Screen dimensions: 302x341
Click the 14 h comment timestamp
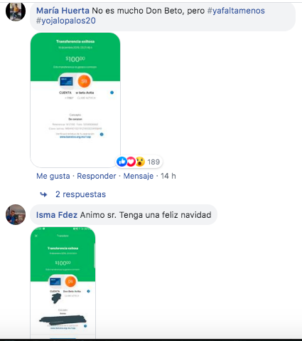pos(168,176)
